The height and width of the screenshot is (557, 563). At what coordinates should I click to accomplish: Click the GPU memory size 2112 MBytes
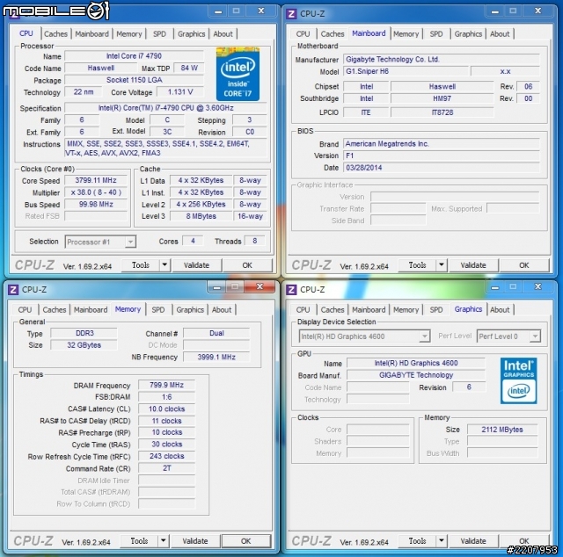point(502,430)
